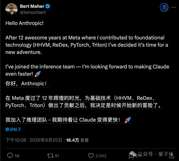Click the 18.4万 查看 view count
This screenshot has height=161, width=179.
77,140
